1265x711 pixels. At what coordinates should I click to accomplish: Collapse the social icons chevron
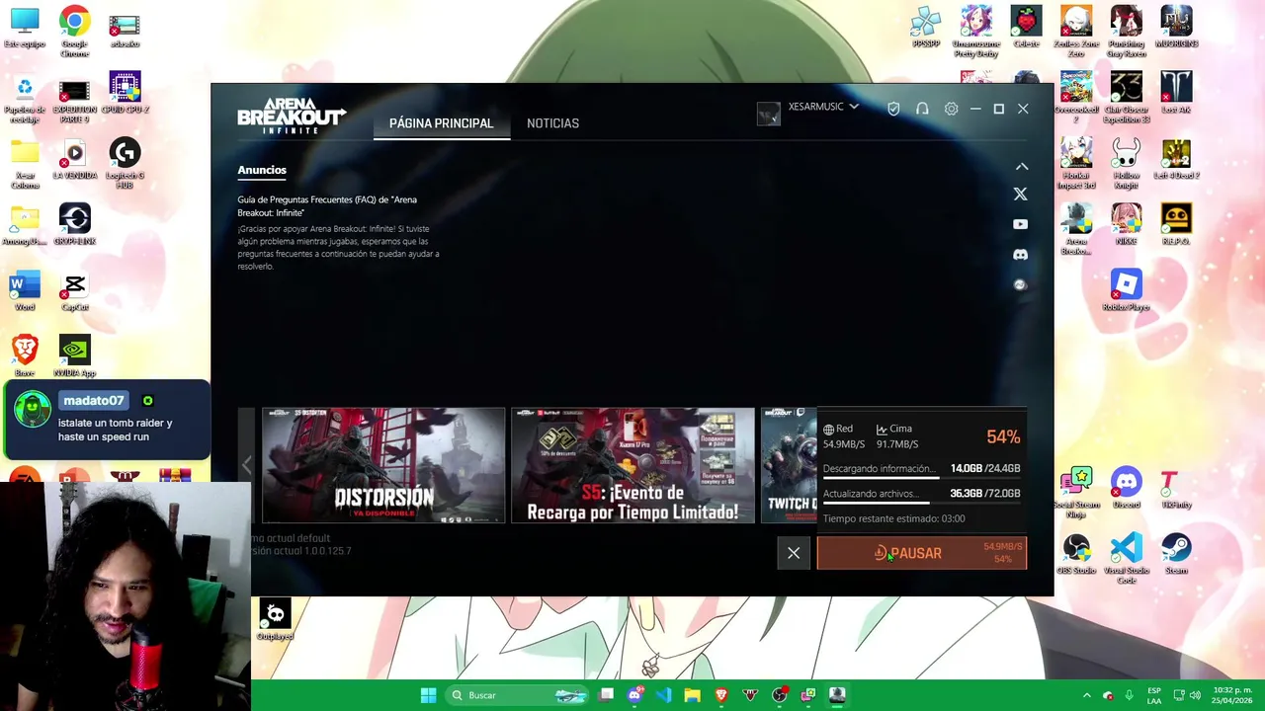[1022, 167]
